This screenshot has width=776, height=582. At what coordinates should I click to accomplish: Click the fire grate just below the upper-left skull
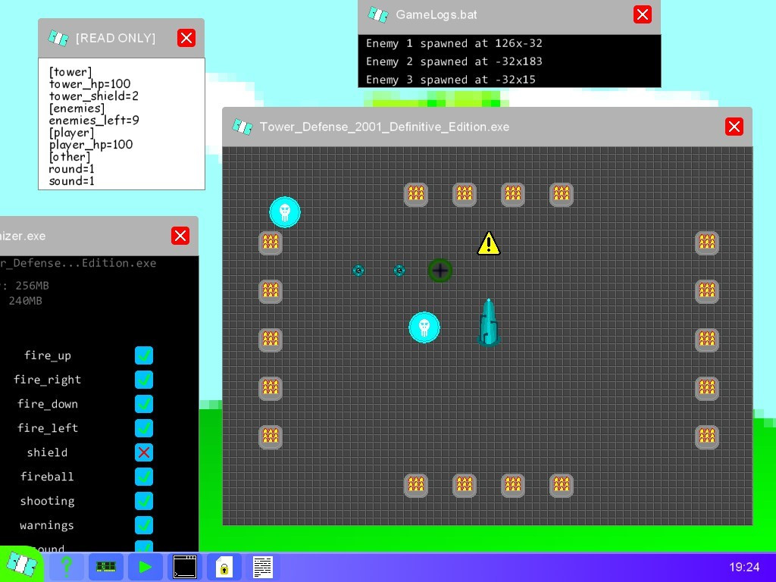[271, 242]
